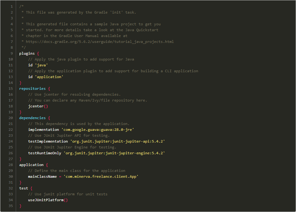Click the guava dependency string

pyautogui.click(x=98, y=130)
